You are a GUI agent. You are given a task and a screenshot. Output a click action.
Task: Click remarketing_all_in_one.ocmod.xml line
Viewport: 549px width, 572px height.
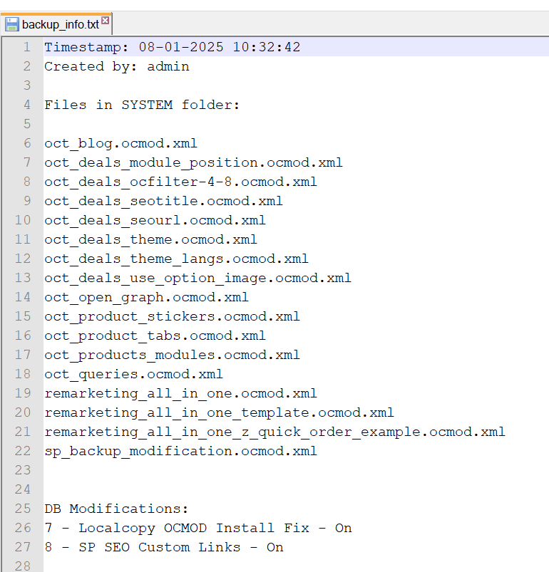coord(180,394)
